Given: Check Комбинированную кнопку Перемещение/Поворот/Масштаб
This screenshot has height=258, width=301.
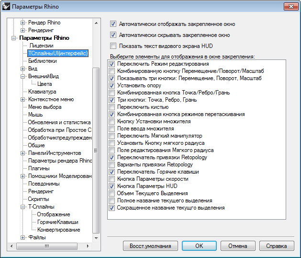Looking at the screenshot, I should point(111,71).
